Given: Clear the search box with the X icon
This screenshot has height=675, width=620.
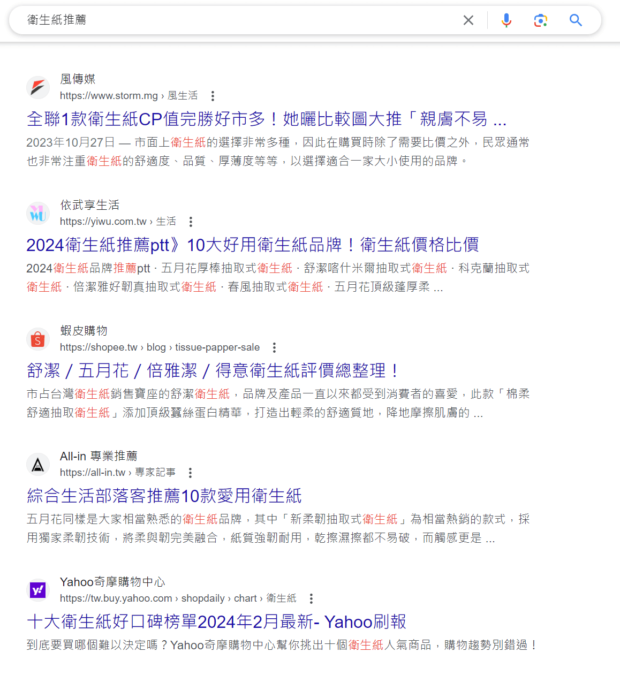Looking at the screenshot, I should coord(468,20).
